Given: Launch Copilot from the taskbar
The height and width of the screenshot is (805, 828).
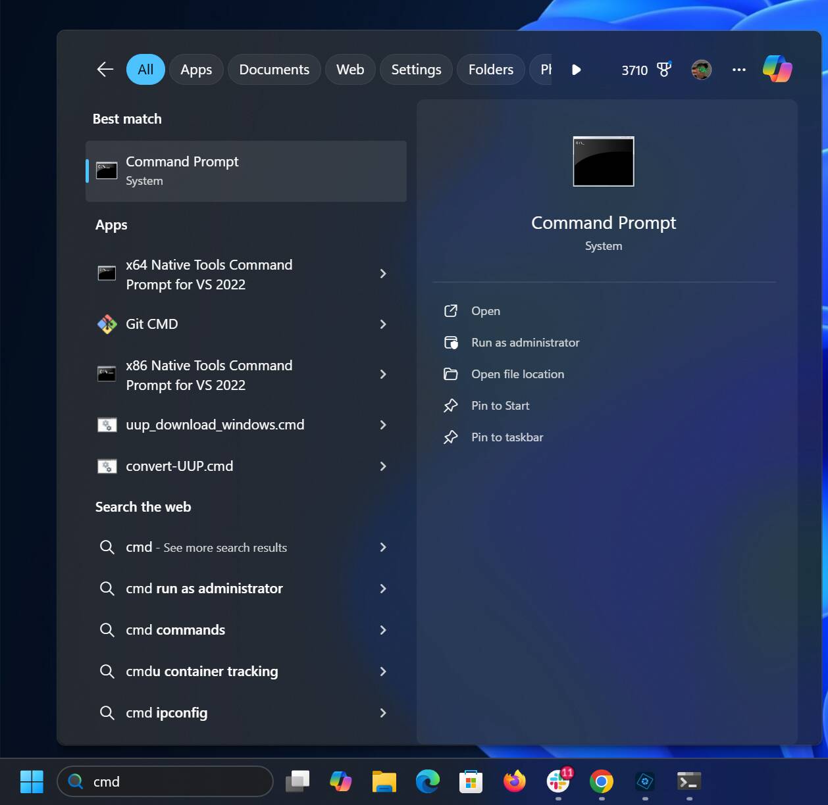Looking at the screenshot, I should [340, 781].
